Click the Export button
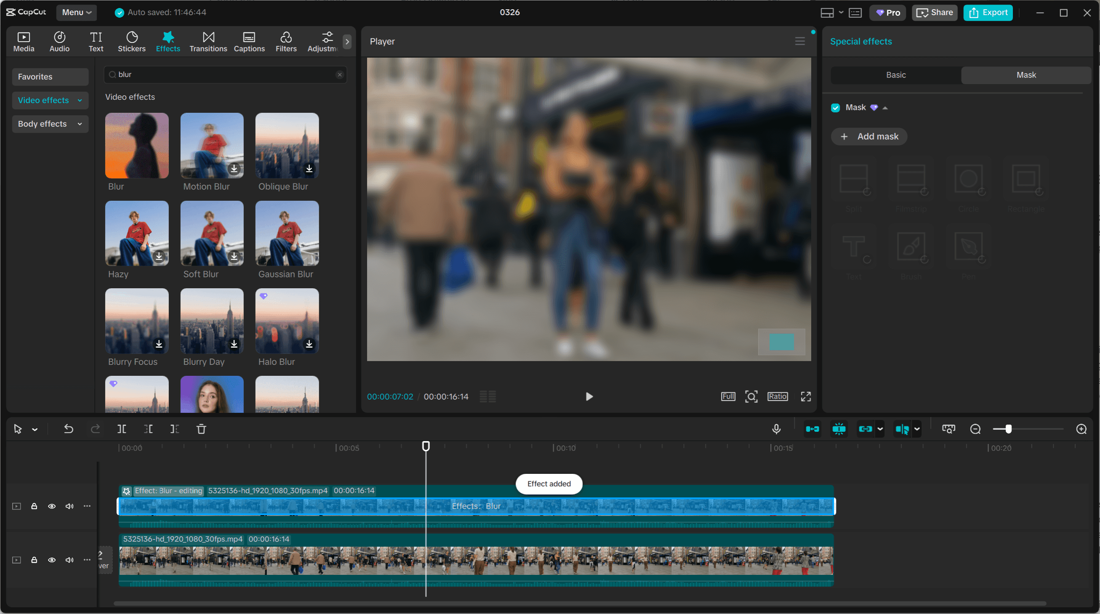 (988, 12)
